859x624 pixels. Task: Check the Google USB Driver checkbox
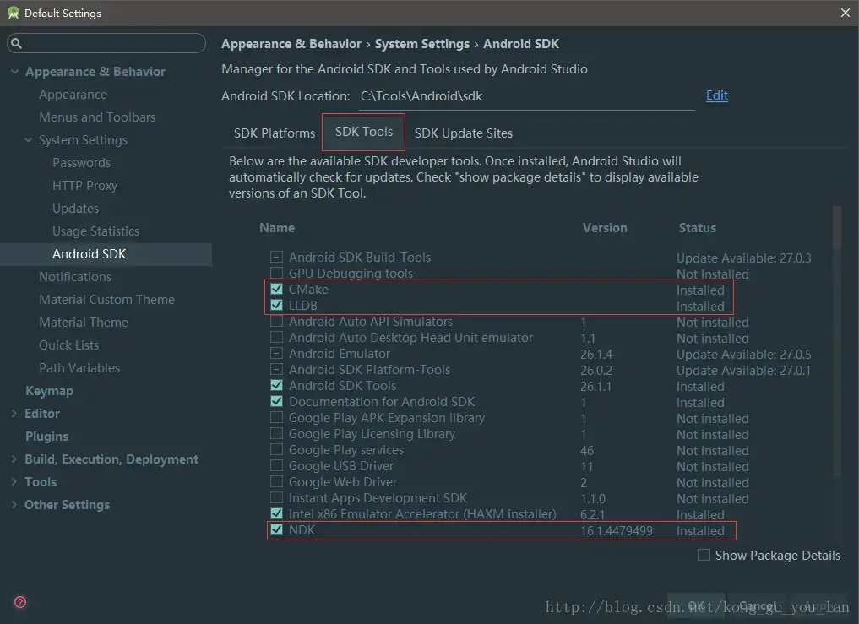click(277, 465)
